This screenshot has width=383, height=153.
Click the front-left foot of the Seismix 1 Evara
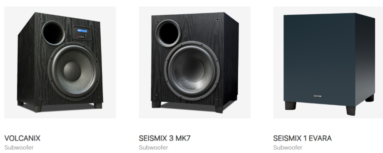[290, 106]
